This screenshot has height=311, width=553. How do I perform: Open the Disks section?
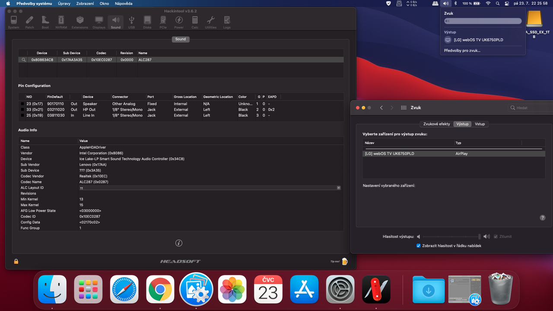(147, 22)
